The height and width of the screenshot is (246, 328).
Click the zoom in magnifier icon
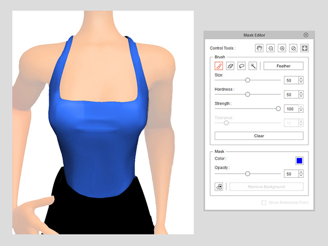(x=282, y=48)
